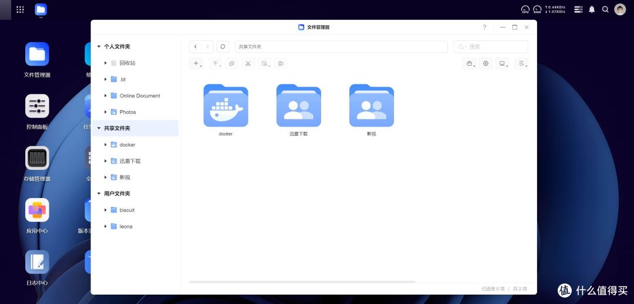This screenshot has width=634, height=304.
Task: Select .bt folder in the sidebar
Action: (x=123, y=80)
